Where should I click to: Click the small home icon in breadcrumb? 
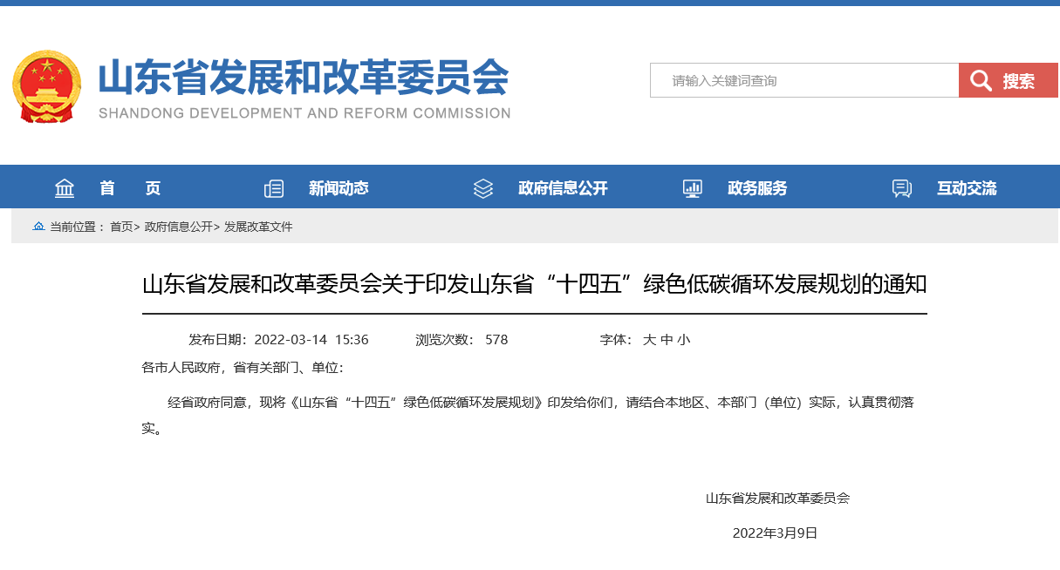[38, 227]
